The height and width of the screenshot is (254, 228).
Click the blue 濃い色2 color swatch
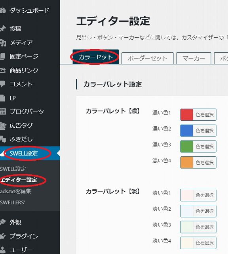coord(186,131)
